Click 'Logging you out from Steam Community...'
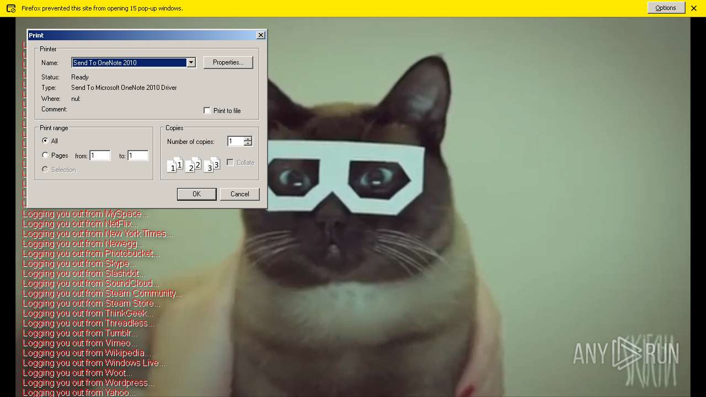 103,293
